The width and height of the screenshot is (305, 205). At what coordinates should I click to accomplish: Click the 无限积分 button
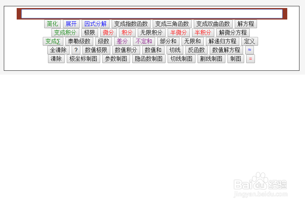(152, 32)
